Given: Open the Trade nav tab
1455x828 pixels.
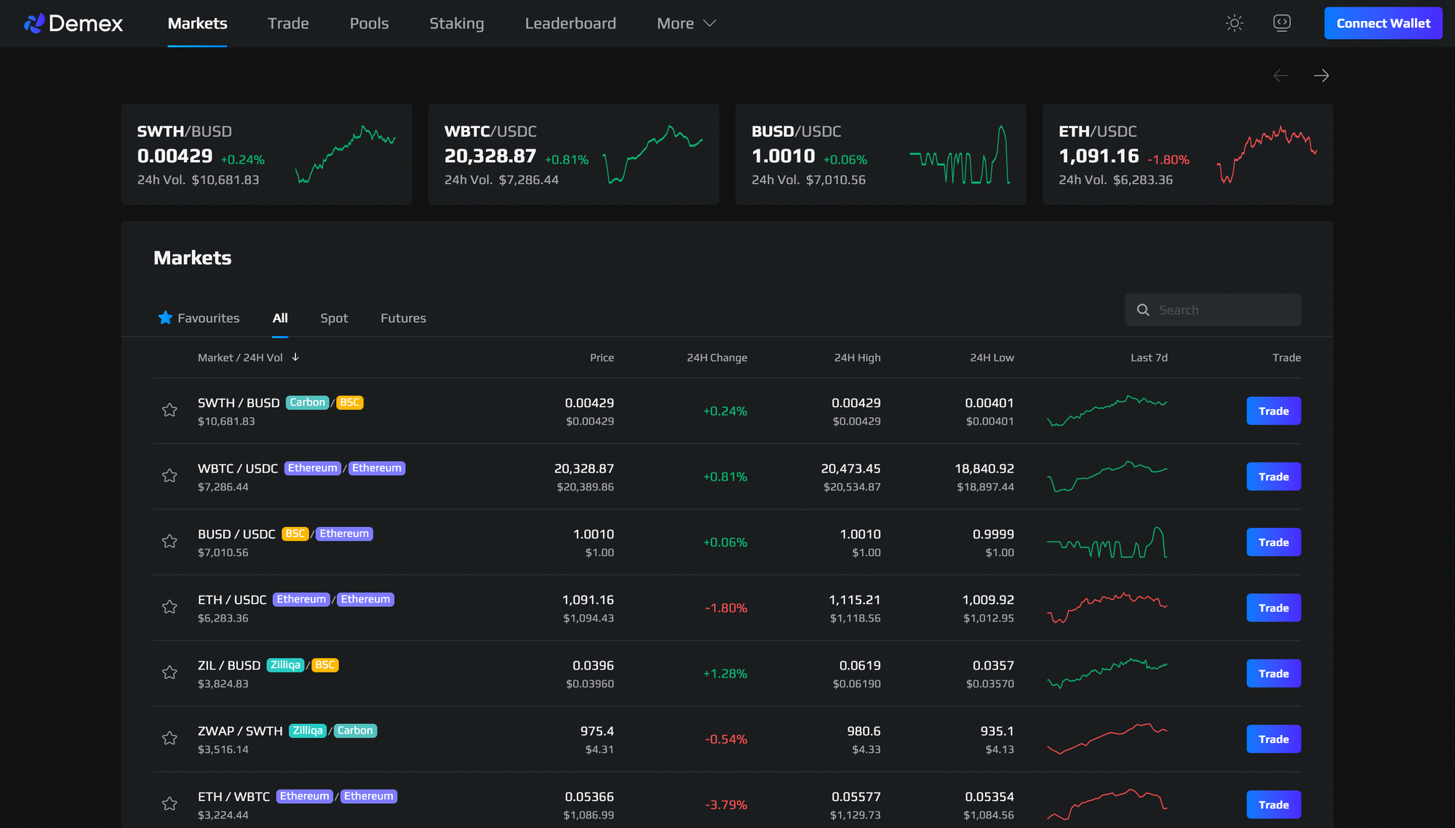Looking at the screenshot, I should 288,23.
